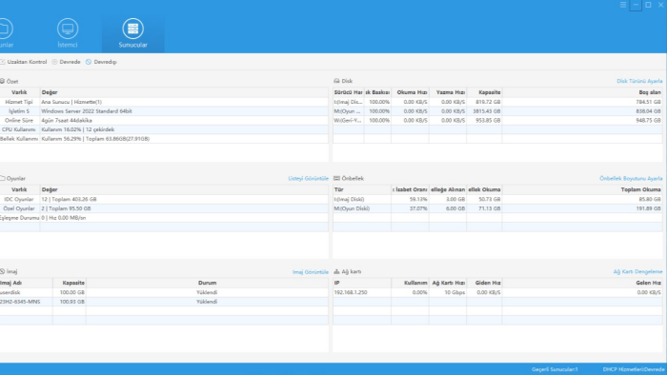The height and width of the screenshot is (375, 667).
Task: Select the I:(İmaj Dis... disk row
Action: click(x=497, y=102)
